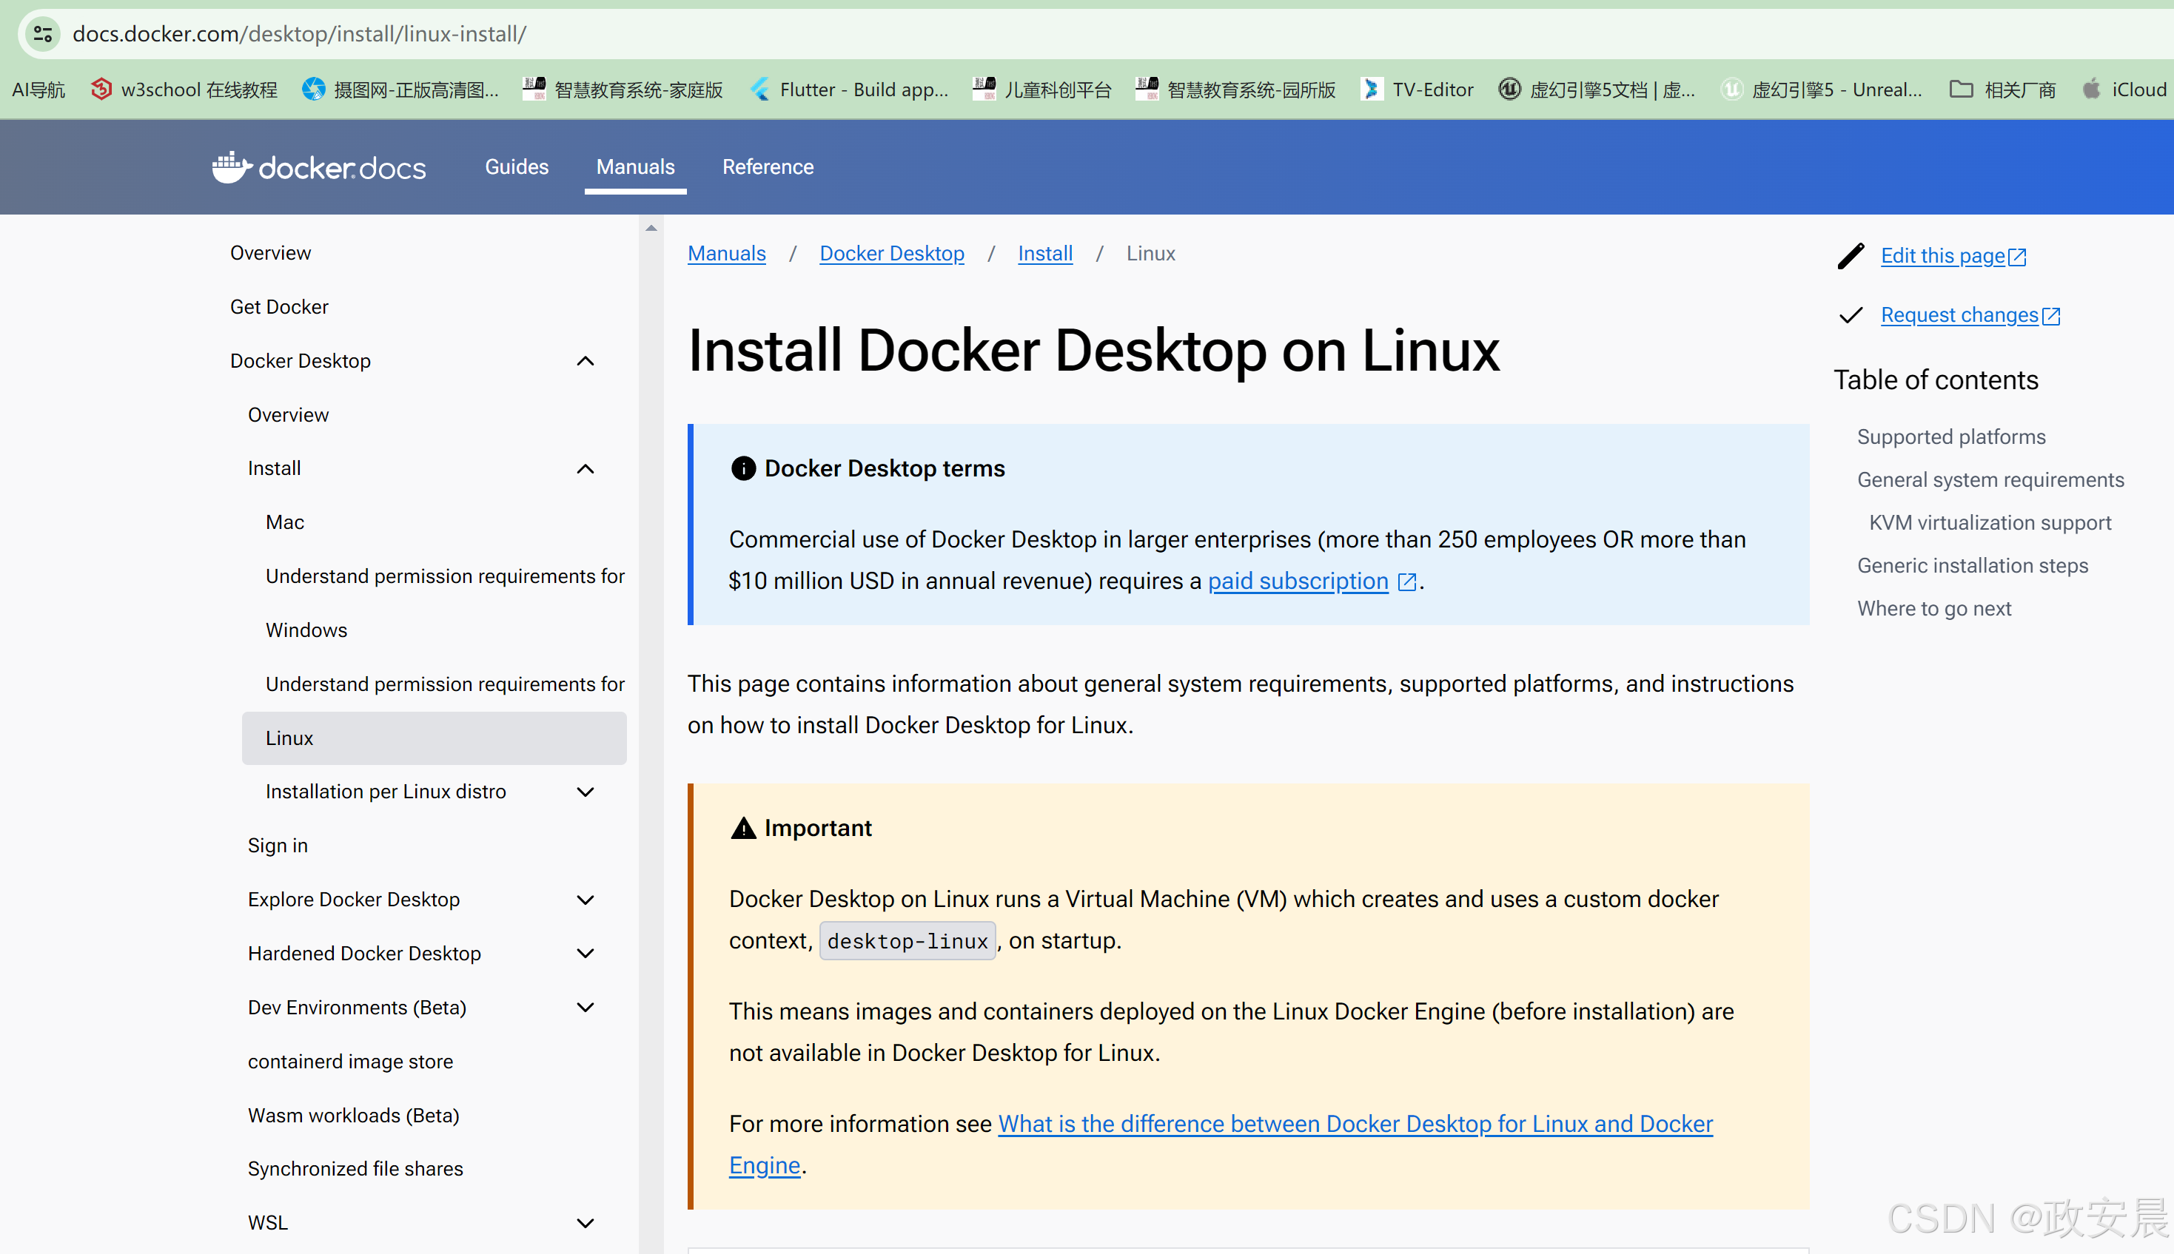Open the 虚幻引擎5文档 bookmark
This screenshot has width=2174, height=1254.
[1597, 89]
